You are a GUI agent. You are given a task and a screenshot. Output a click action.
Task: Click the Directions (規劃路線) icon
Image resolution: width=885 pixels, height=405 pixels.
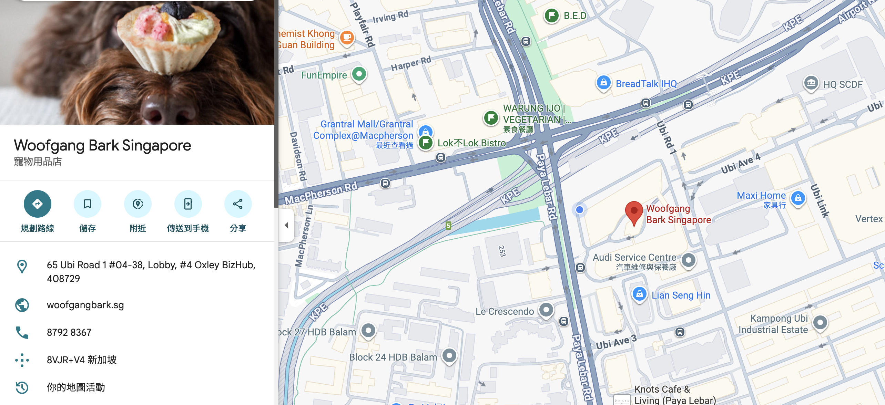click(38, 204)
